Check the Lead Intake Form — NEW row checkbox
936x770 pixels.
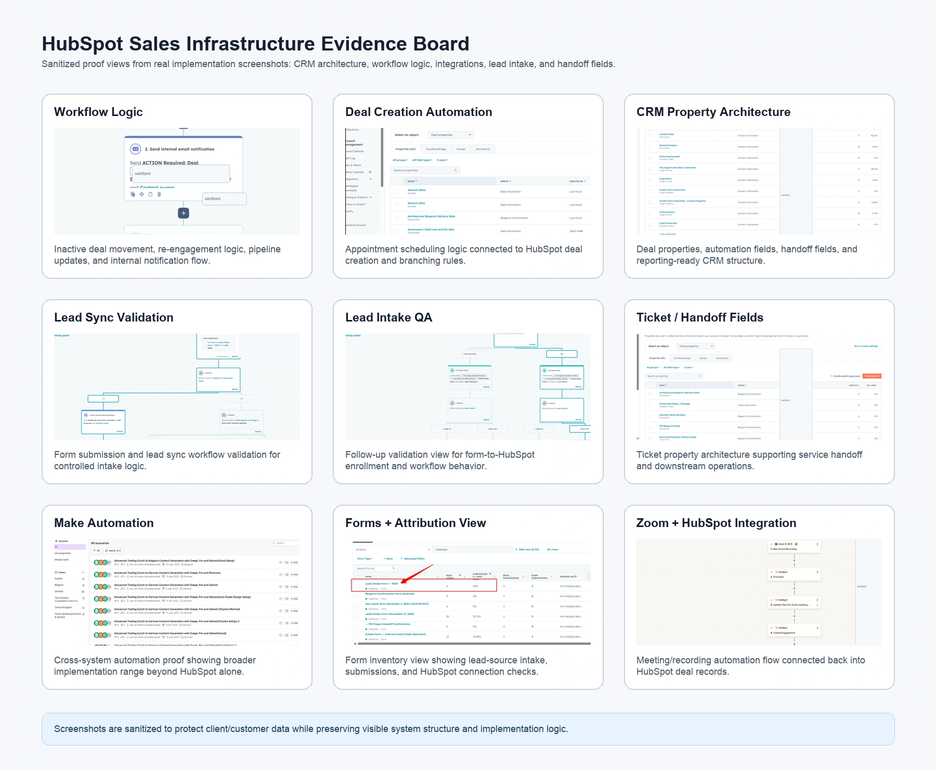[357, 586]
